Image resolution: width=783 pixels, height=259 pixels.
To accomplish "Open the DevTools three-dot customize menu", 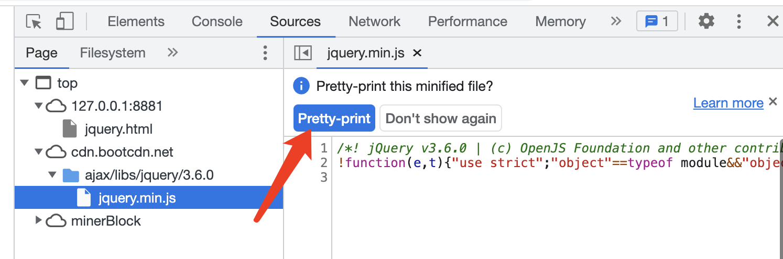I will (x=739, y=21).
